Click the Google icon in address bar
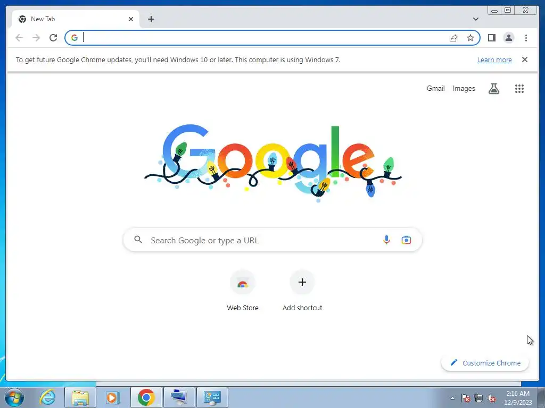 click(x=75, y=38)
